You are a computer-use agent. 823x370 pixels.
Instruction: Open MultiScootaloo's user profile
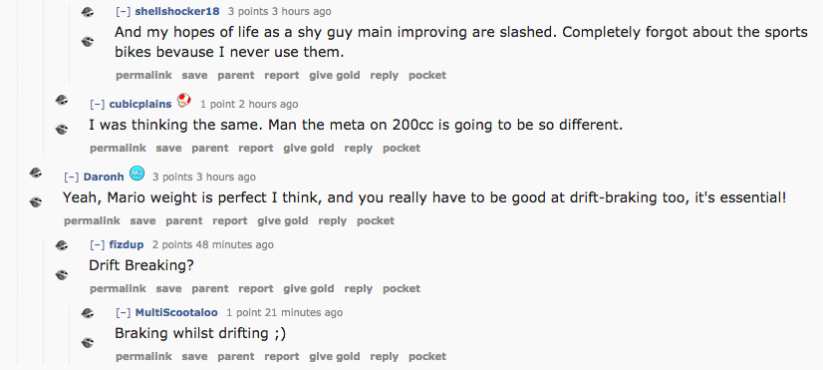point(176,312)
